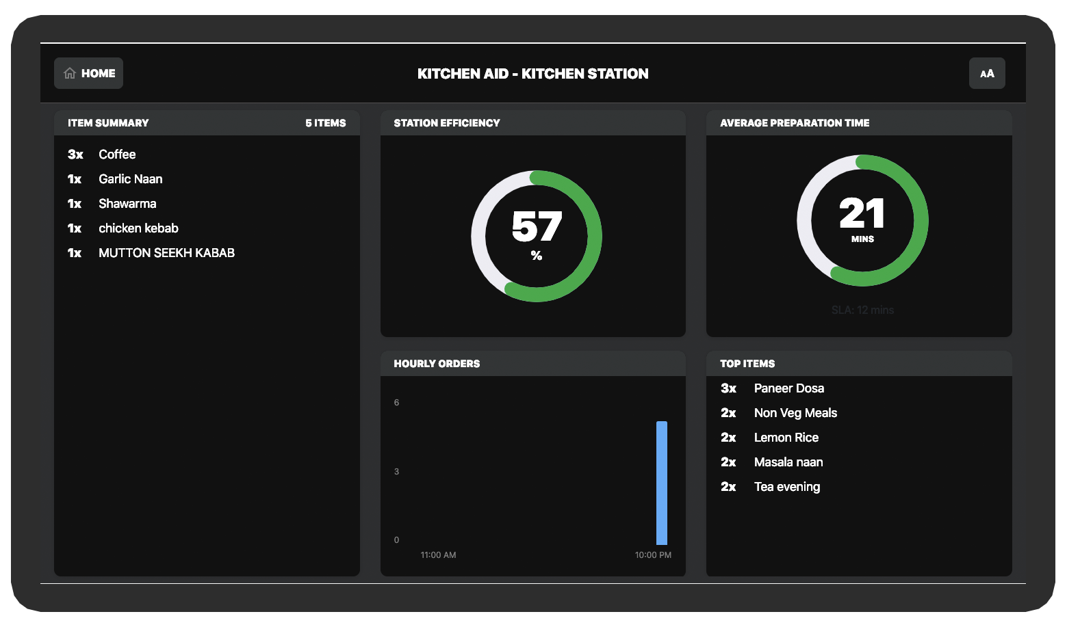Click the 10:00 PM axis label
Image resolution: width=1067 pixels, height=627 pixels.
(x=652, y=555)
